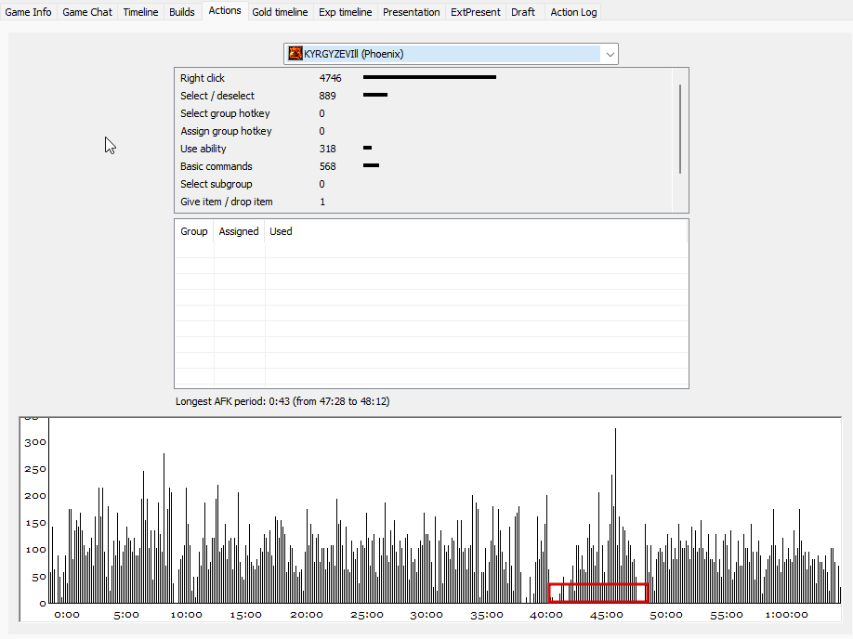Image resolution: width=853 pixels, height=639 pixels.
Task: Select the Use ability statistics row
Action: coord(423,149)
